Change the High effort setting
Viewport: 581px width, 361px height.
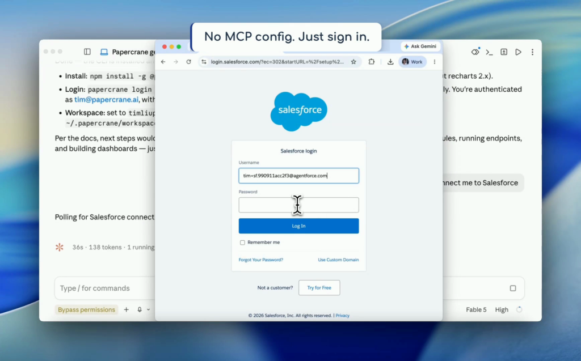click(502, 309)
